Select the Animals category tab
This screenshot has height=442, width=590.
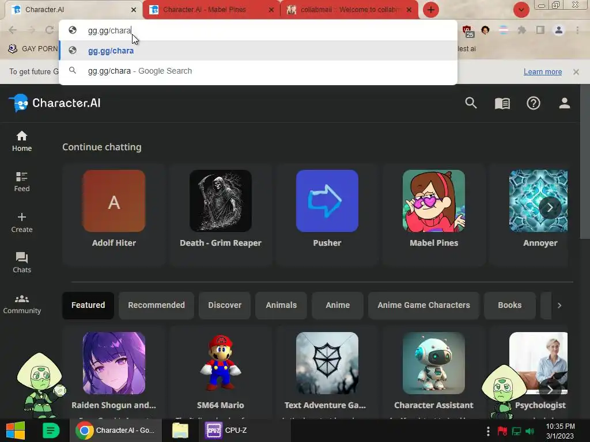[281, 305]
